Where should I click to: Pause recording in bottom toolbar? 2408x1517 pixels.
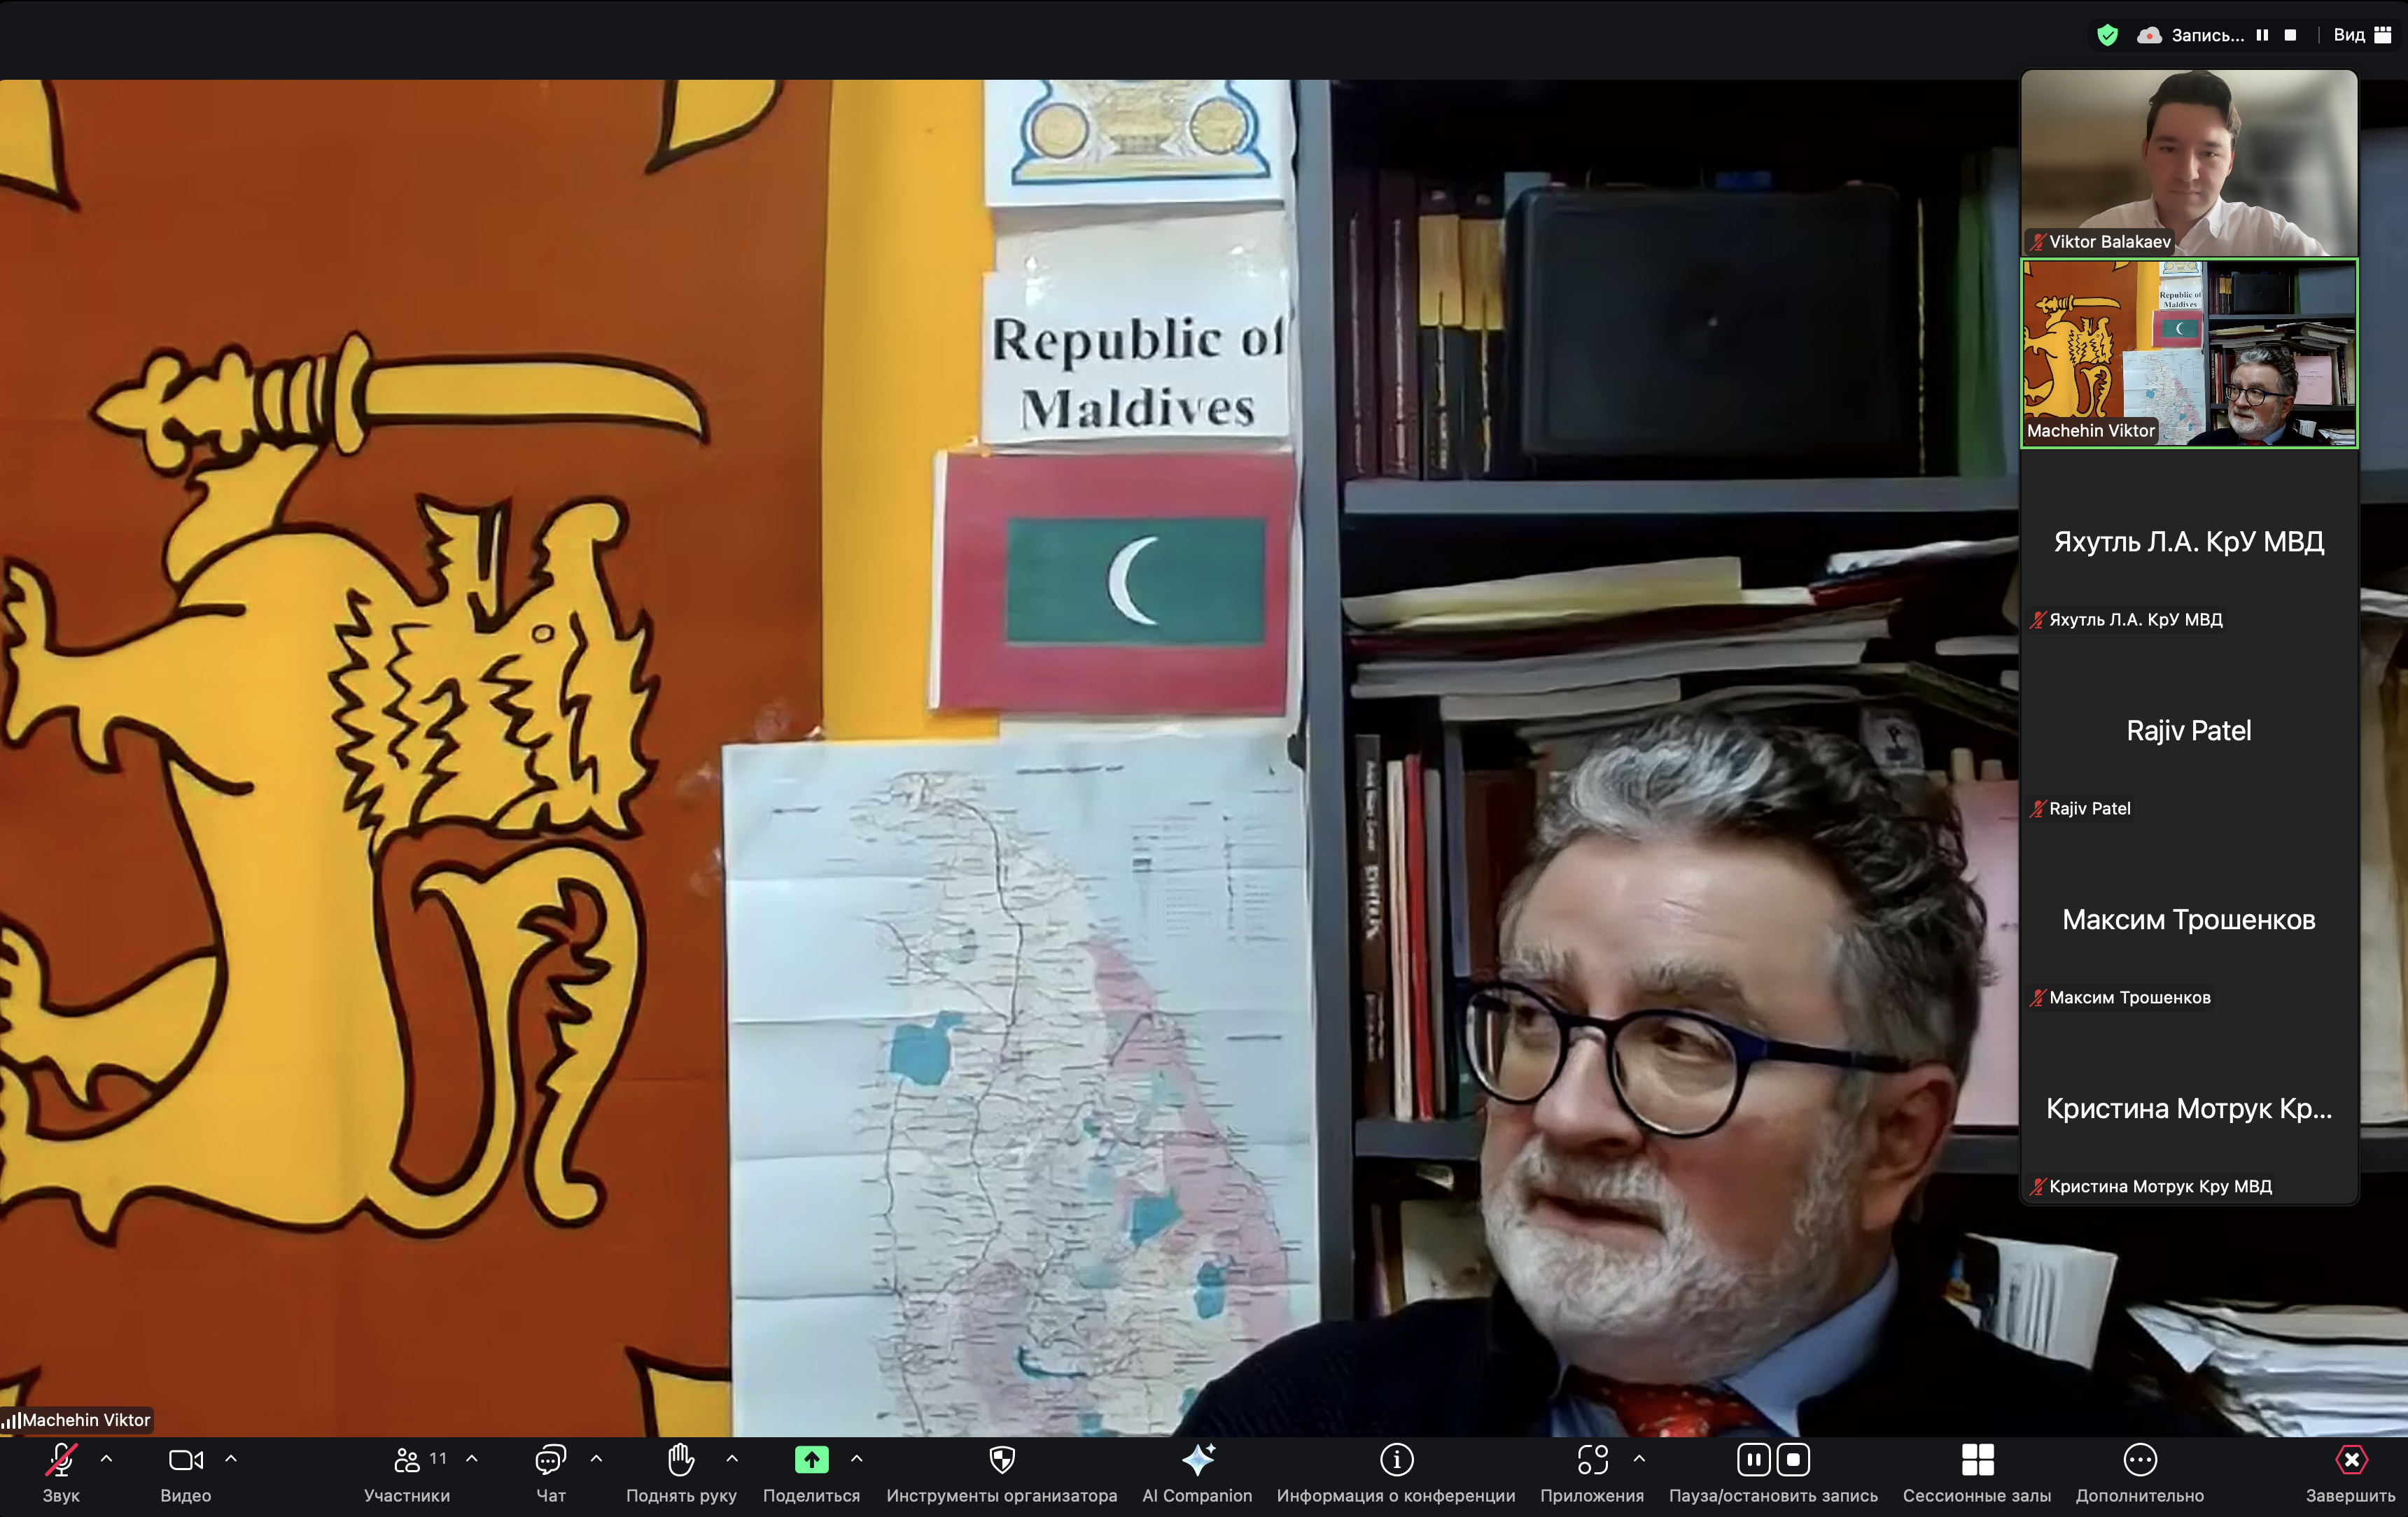point(1753,1461)
